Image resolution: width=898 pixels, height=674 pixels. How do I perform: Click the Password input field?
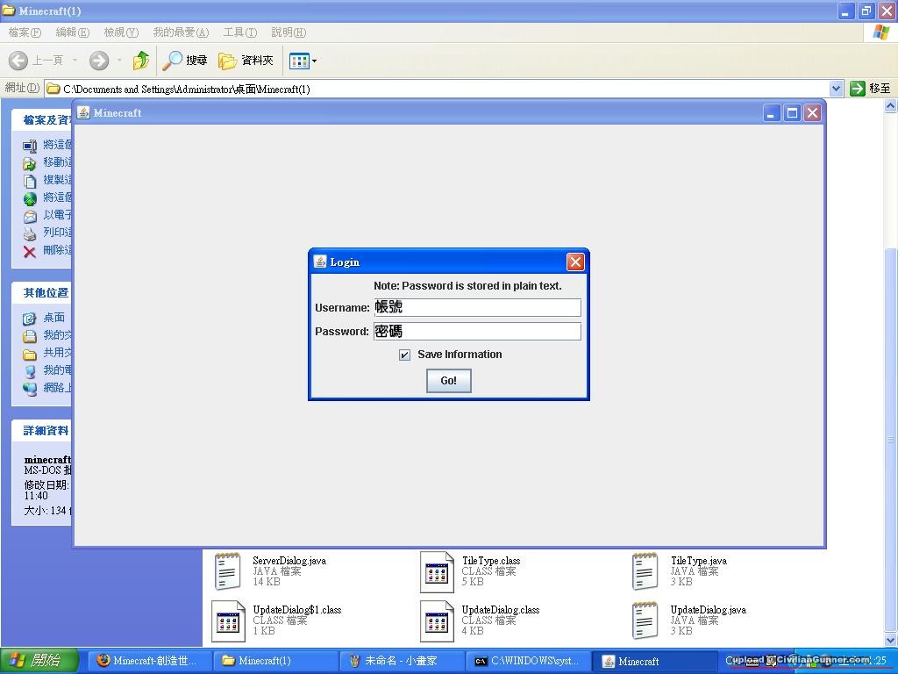[x=476, y=331]
